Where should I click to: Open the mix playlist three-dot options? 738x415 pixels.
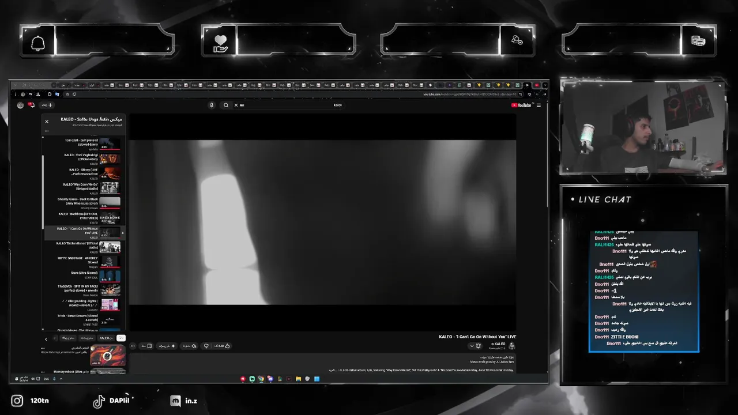click(x=47, y=131)
